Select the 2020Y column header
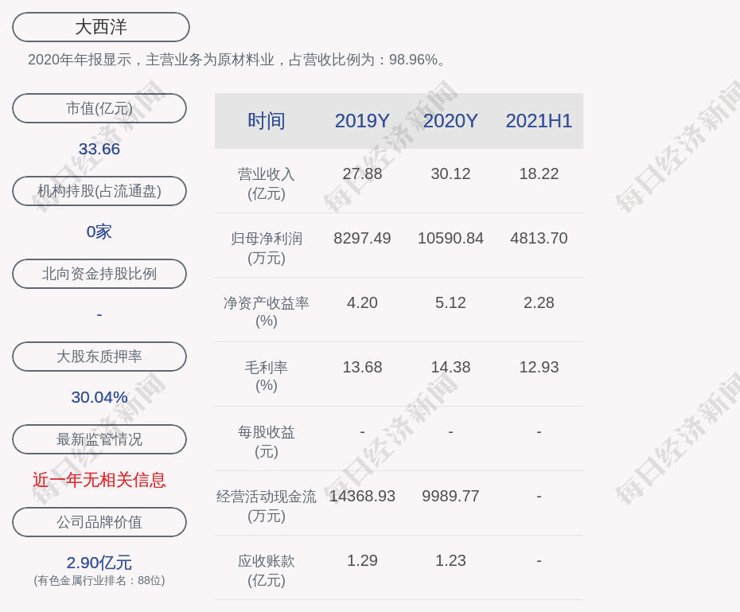This screenshot has height=612, width=740. (x=450, y=121)
